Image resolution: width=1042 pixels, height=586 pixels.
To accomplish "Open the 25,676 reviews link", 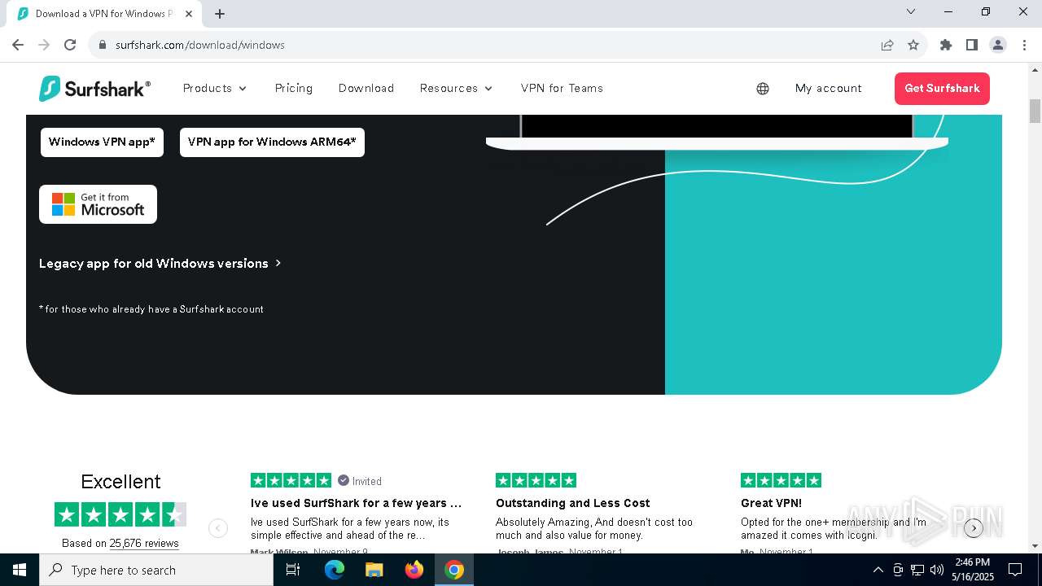I will (144, 543).
